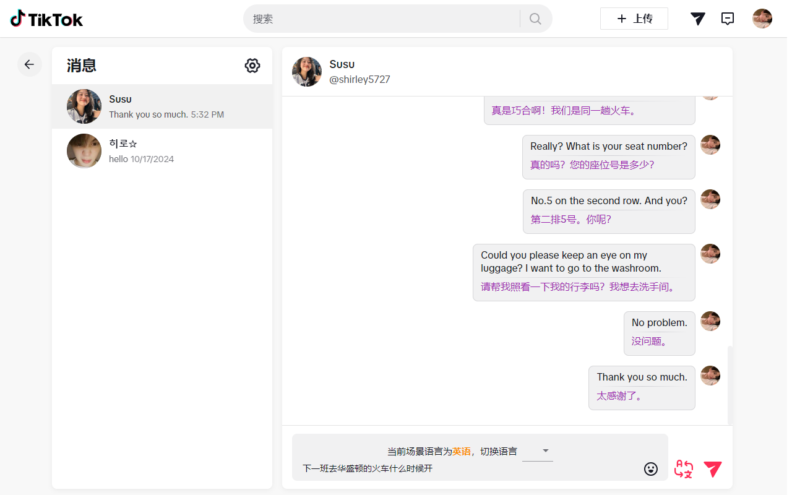Click your profile avatar in the top bar
The image size is (792, 495).
762,19
